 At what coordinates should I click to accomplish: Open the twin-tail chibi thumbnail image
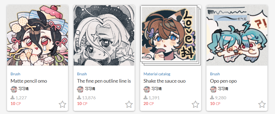[237, 35]
